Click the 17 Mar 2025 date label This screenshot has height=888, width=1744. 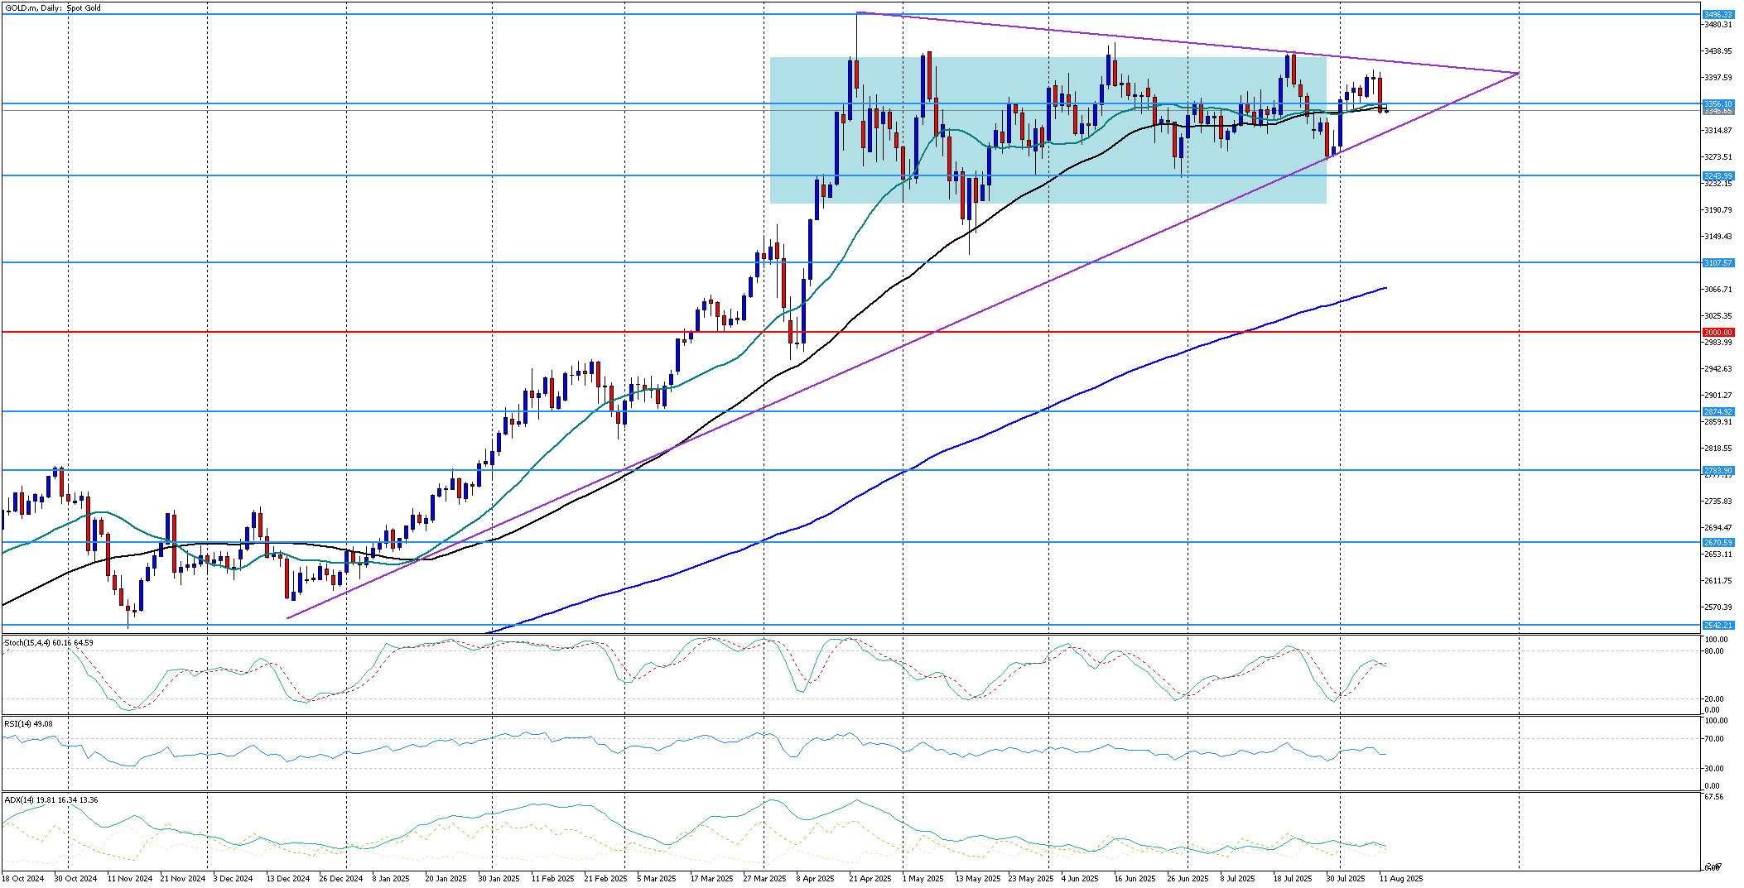(x=712, y=878)
